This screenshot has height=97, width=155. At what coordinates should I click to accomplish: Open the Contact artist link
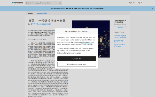point(120,36)
